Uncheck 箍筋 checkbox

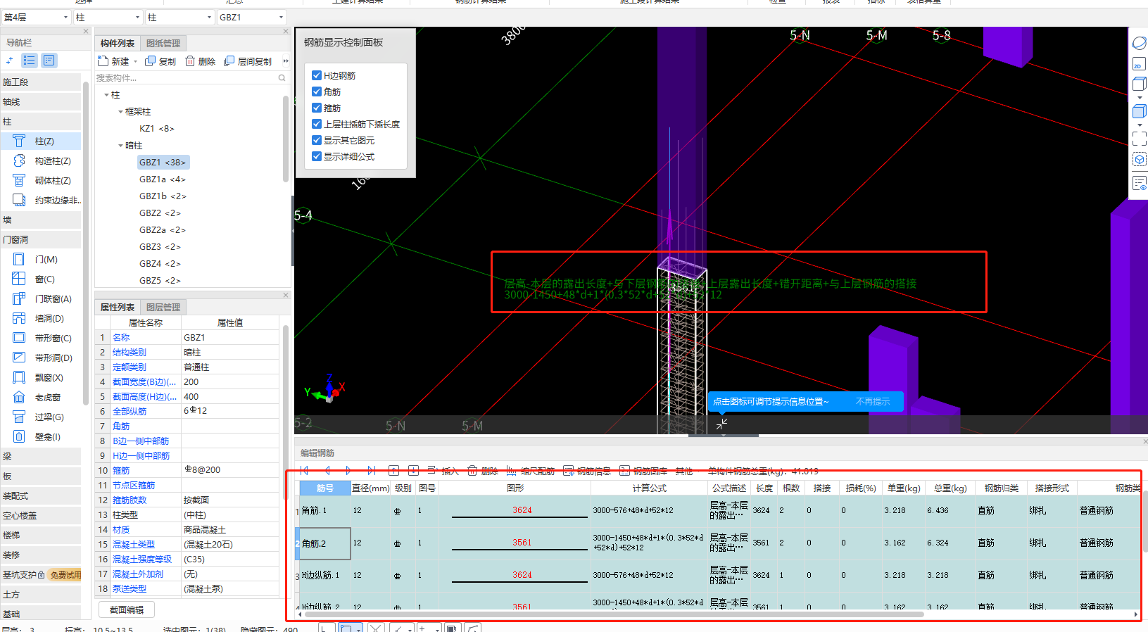(x=317, y=107)
